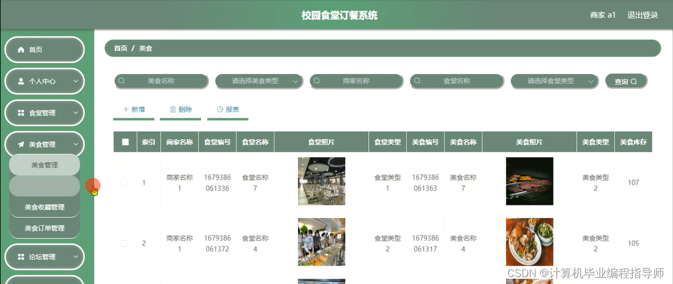The image size is (673, 284).
Task: Open the food plate photo in row 2
Action: pyautogui.click(x=530, y=242)
